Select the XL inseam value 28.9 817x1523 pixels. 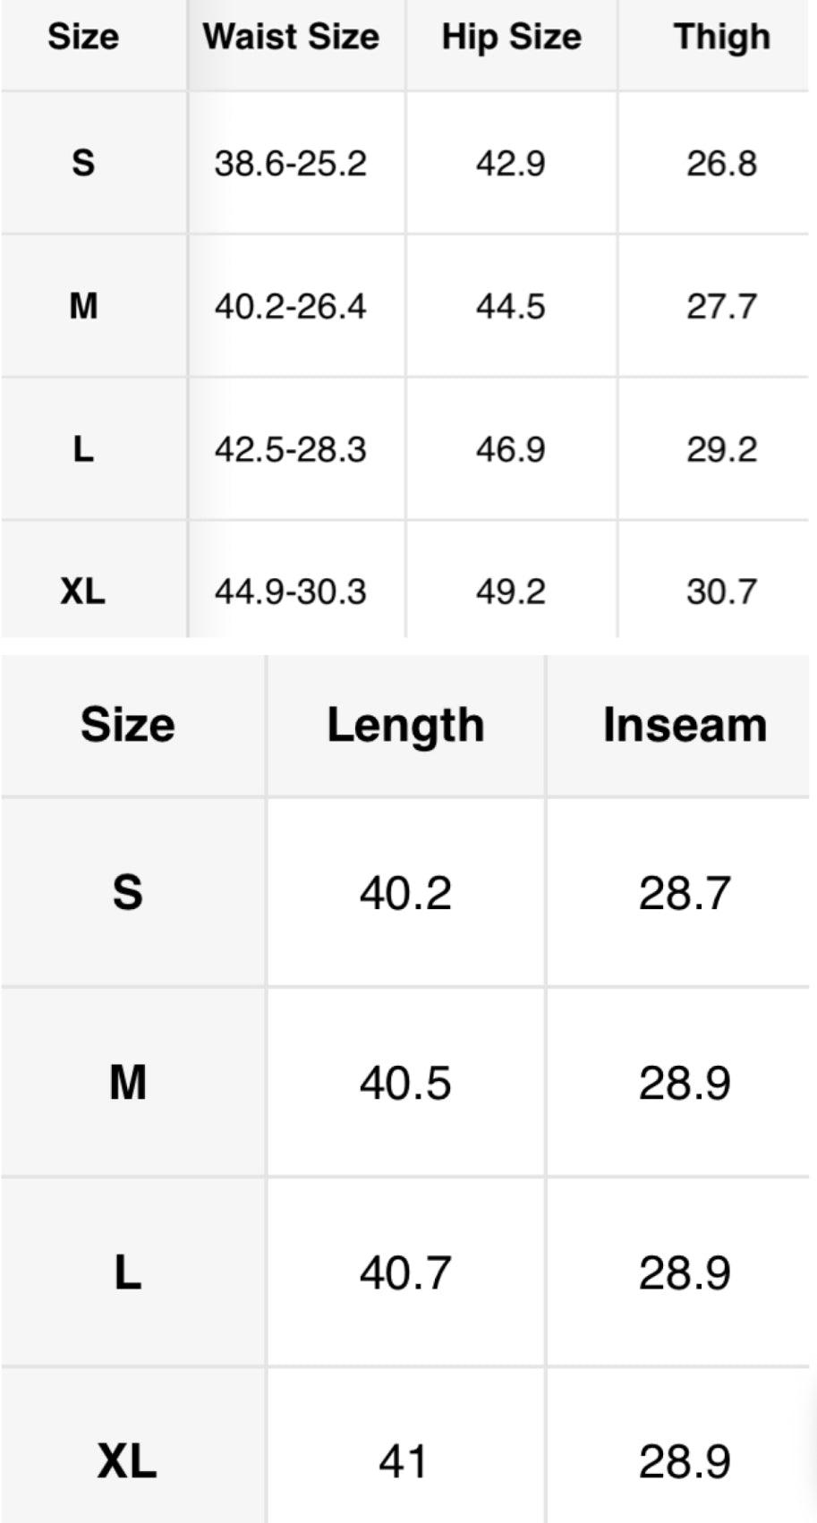[x=685, y=1461]
